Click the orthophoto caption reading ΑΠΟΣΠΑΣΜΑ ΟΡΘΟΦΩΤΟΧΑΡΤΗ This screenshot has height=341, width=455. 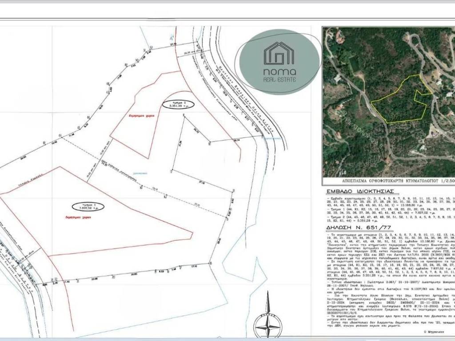tap(386, 182)
